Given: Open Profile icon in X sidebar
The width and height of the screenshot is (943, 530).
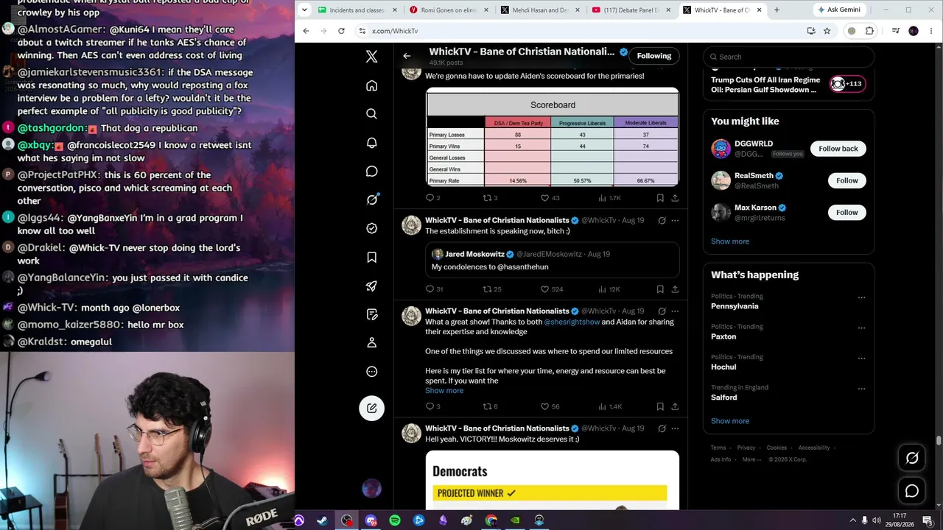Looking at the screenshot, I should pyautogui.click(x=371, y=342).
